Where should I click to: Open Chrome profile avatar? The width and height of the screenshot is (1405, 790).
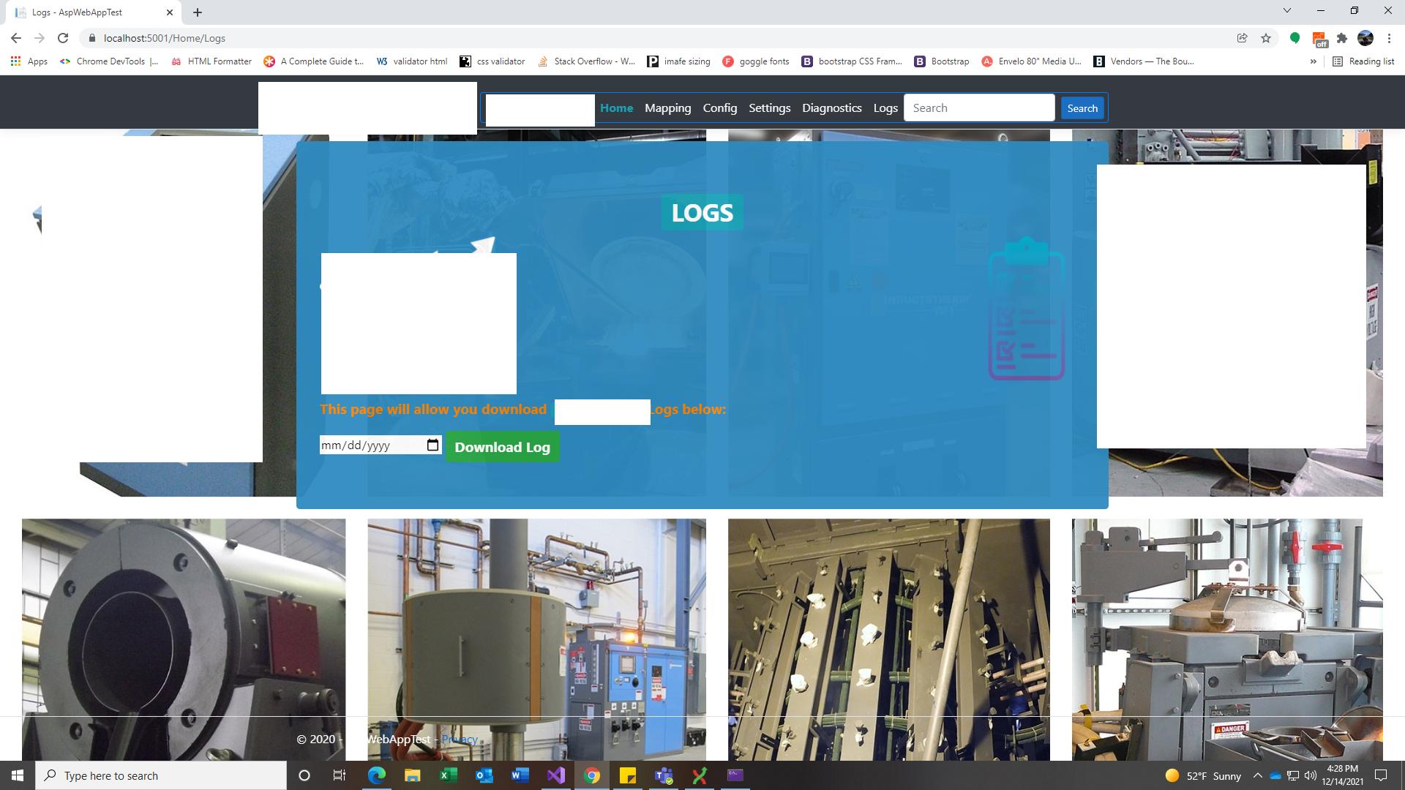(1365, 38)
